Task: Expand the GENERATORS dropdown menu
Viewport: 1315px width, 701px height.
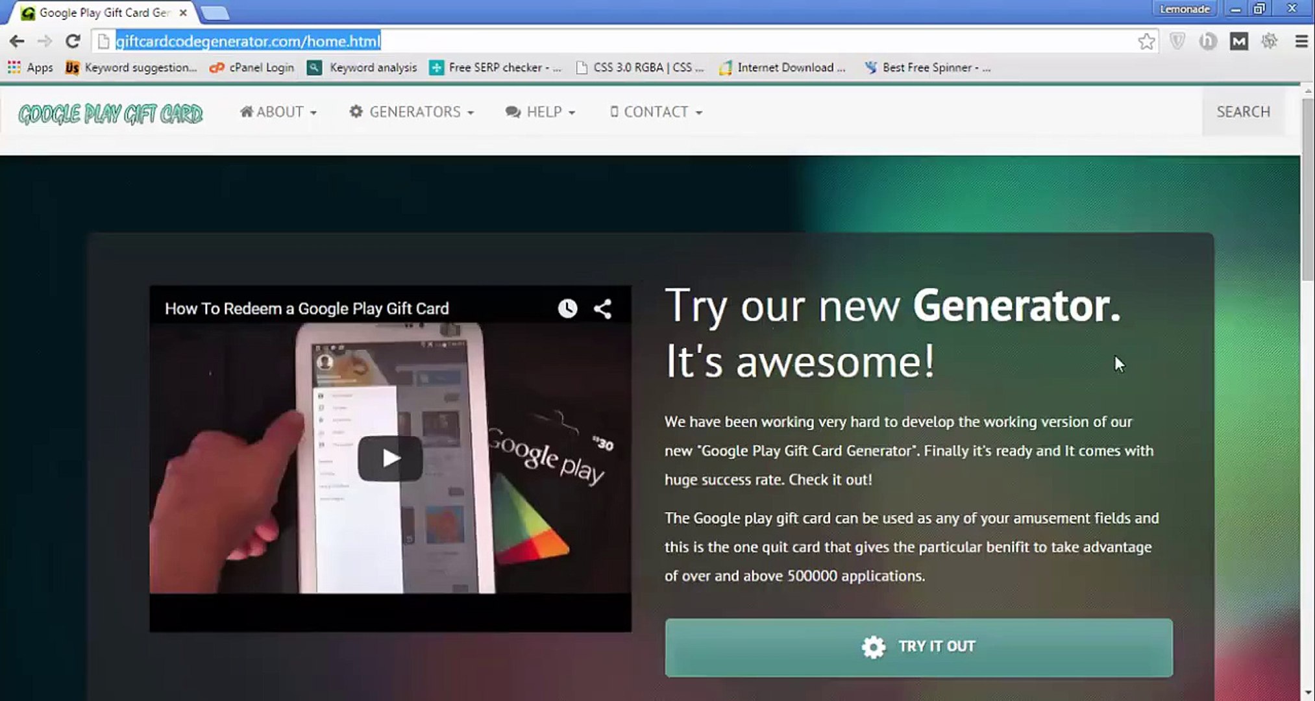Action: click(412, 112)
